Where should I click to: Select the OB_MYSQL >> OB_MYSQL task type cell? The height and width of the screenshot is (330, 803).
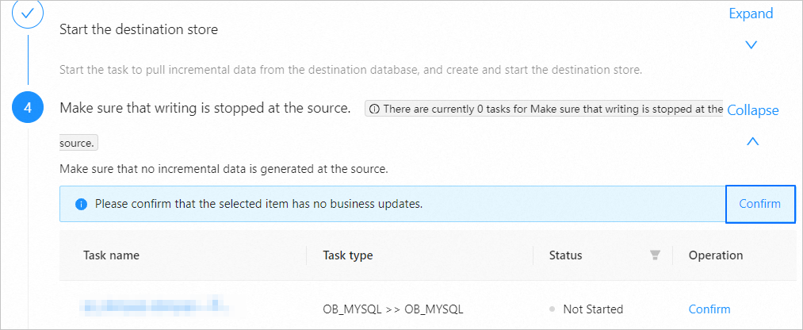pos(393,309)
